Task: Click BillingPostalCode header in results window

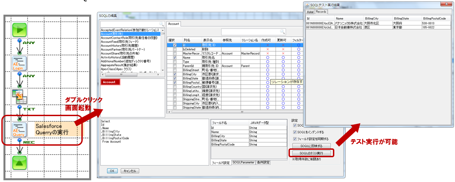Action: coord(436,18)
